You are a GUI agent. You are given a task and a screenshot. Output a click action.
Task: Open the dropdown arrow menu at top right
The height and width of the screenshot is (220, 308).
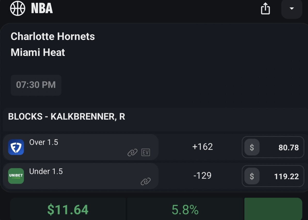click(292, 9)
